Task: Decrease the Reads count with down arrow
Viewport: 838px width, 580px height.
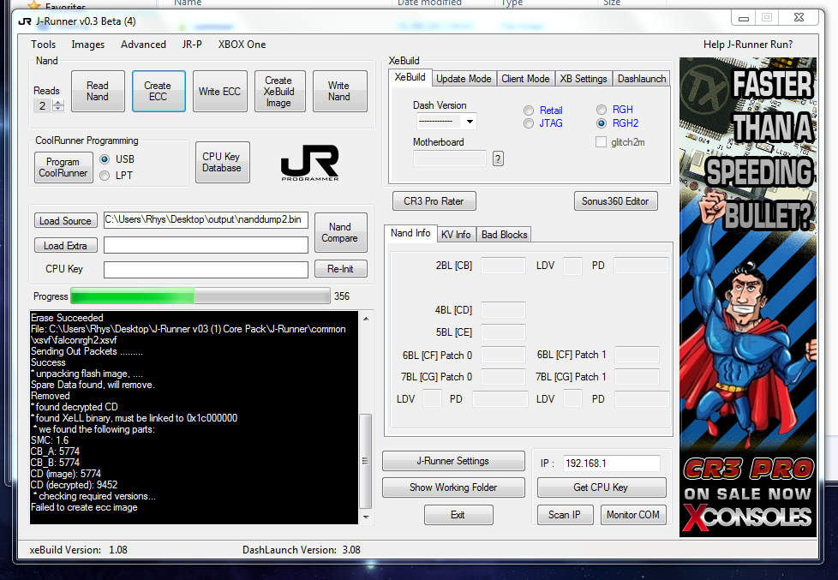Action: (58, 109)
